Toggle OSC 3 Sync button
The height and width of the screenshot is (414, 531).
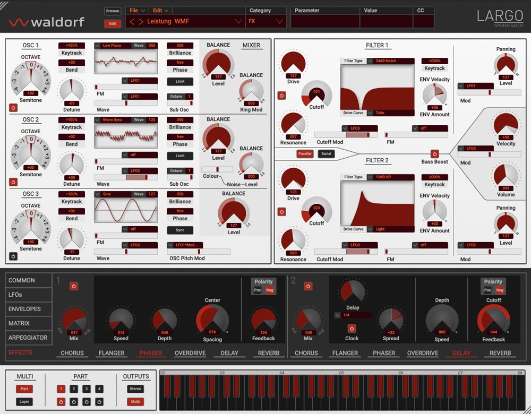pos(180,230)
